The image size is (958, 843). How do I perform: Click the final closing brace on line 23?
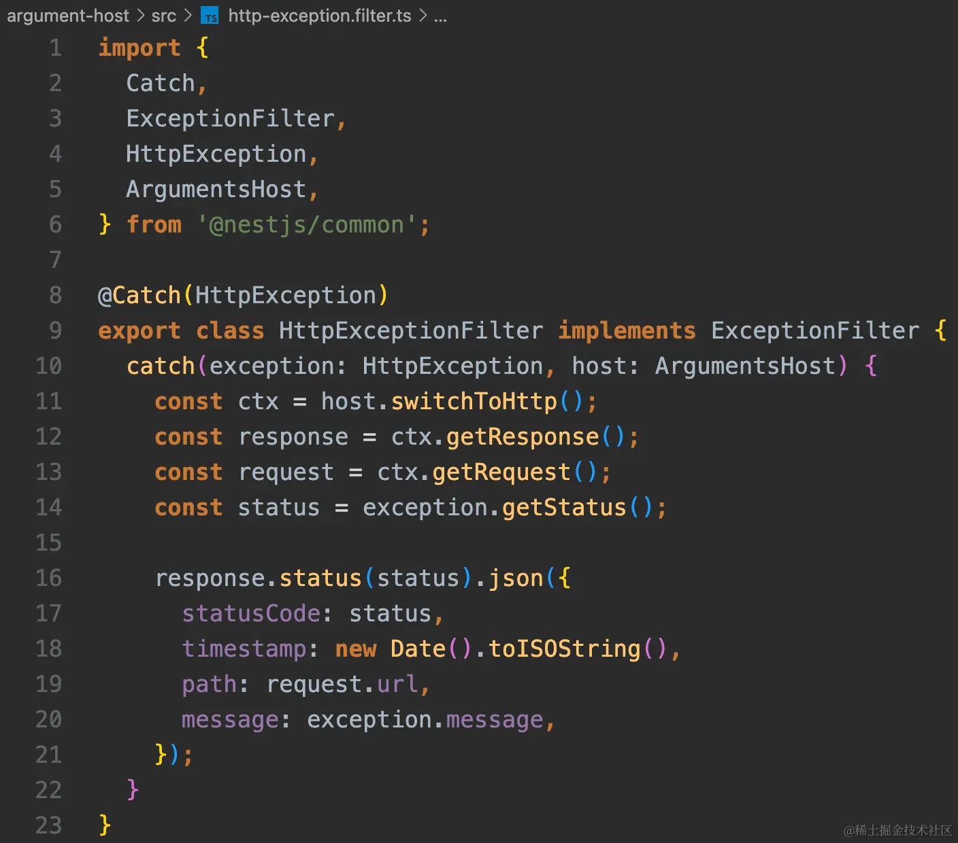[x=105, y=826]
